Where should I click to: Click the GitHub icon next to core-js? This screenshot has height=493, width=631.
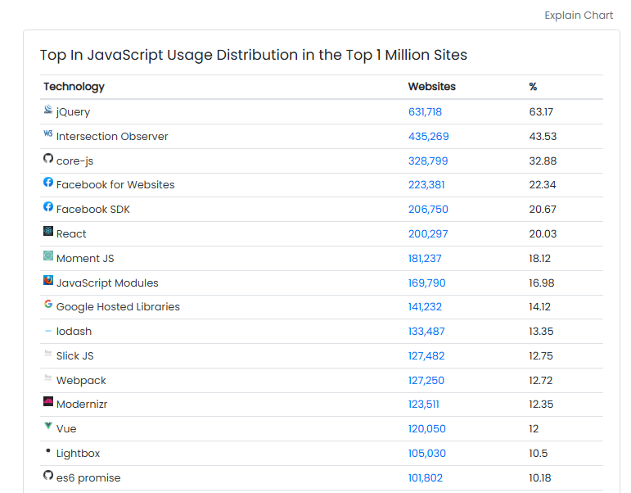click(x=48, y=158)
